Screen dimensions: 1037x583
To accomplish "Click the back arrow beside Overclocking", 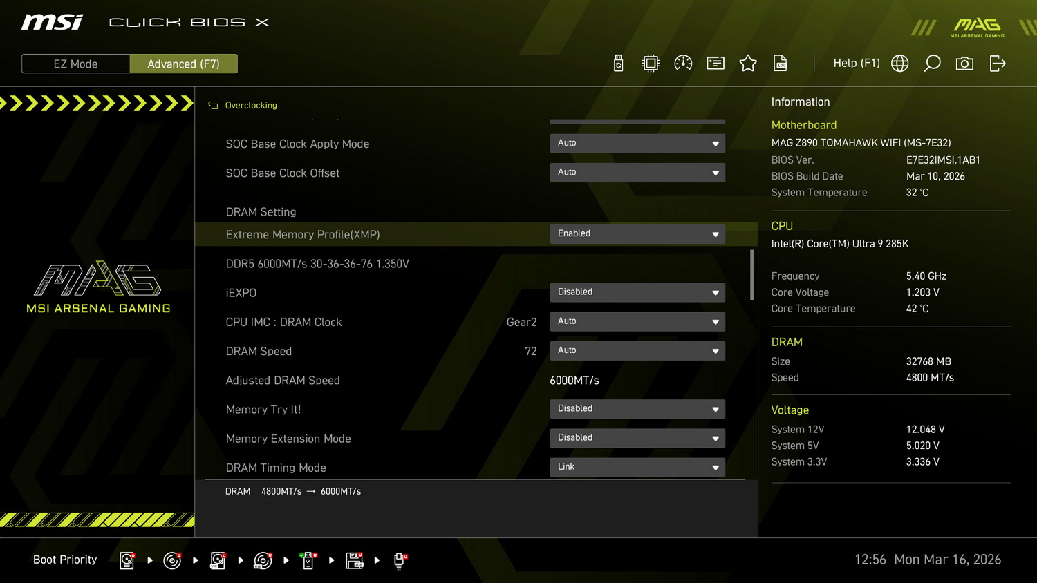I will coord(213,105).
